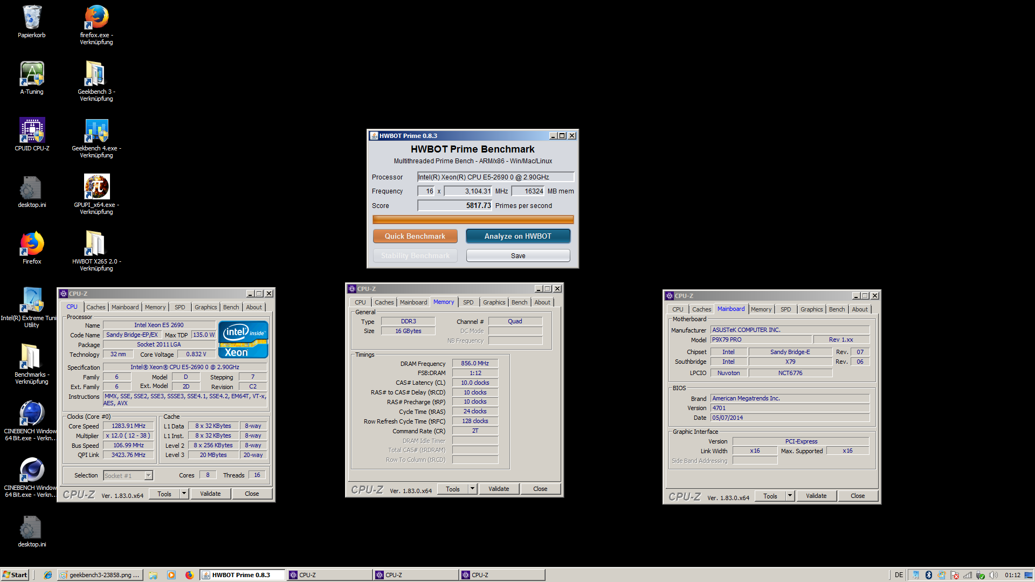Image resolution: width=1035 pixels, height=582 pixels.
Task: Click the volume speaker tray icon
Action: point(993,575)
